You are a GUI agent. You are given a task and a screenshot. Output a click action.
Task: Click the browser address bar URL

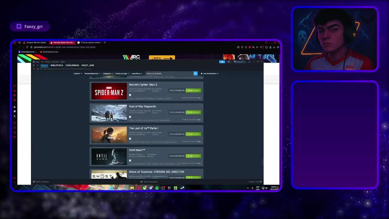coord(64,47)
